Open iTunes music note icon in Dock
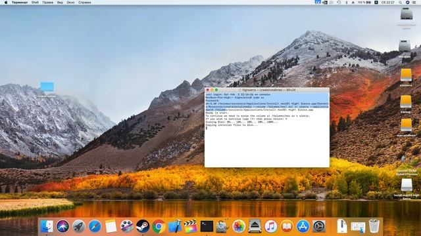The width and height of the screenshot is (421, 236). tap(270, 226)
